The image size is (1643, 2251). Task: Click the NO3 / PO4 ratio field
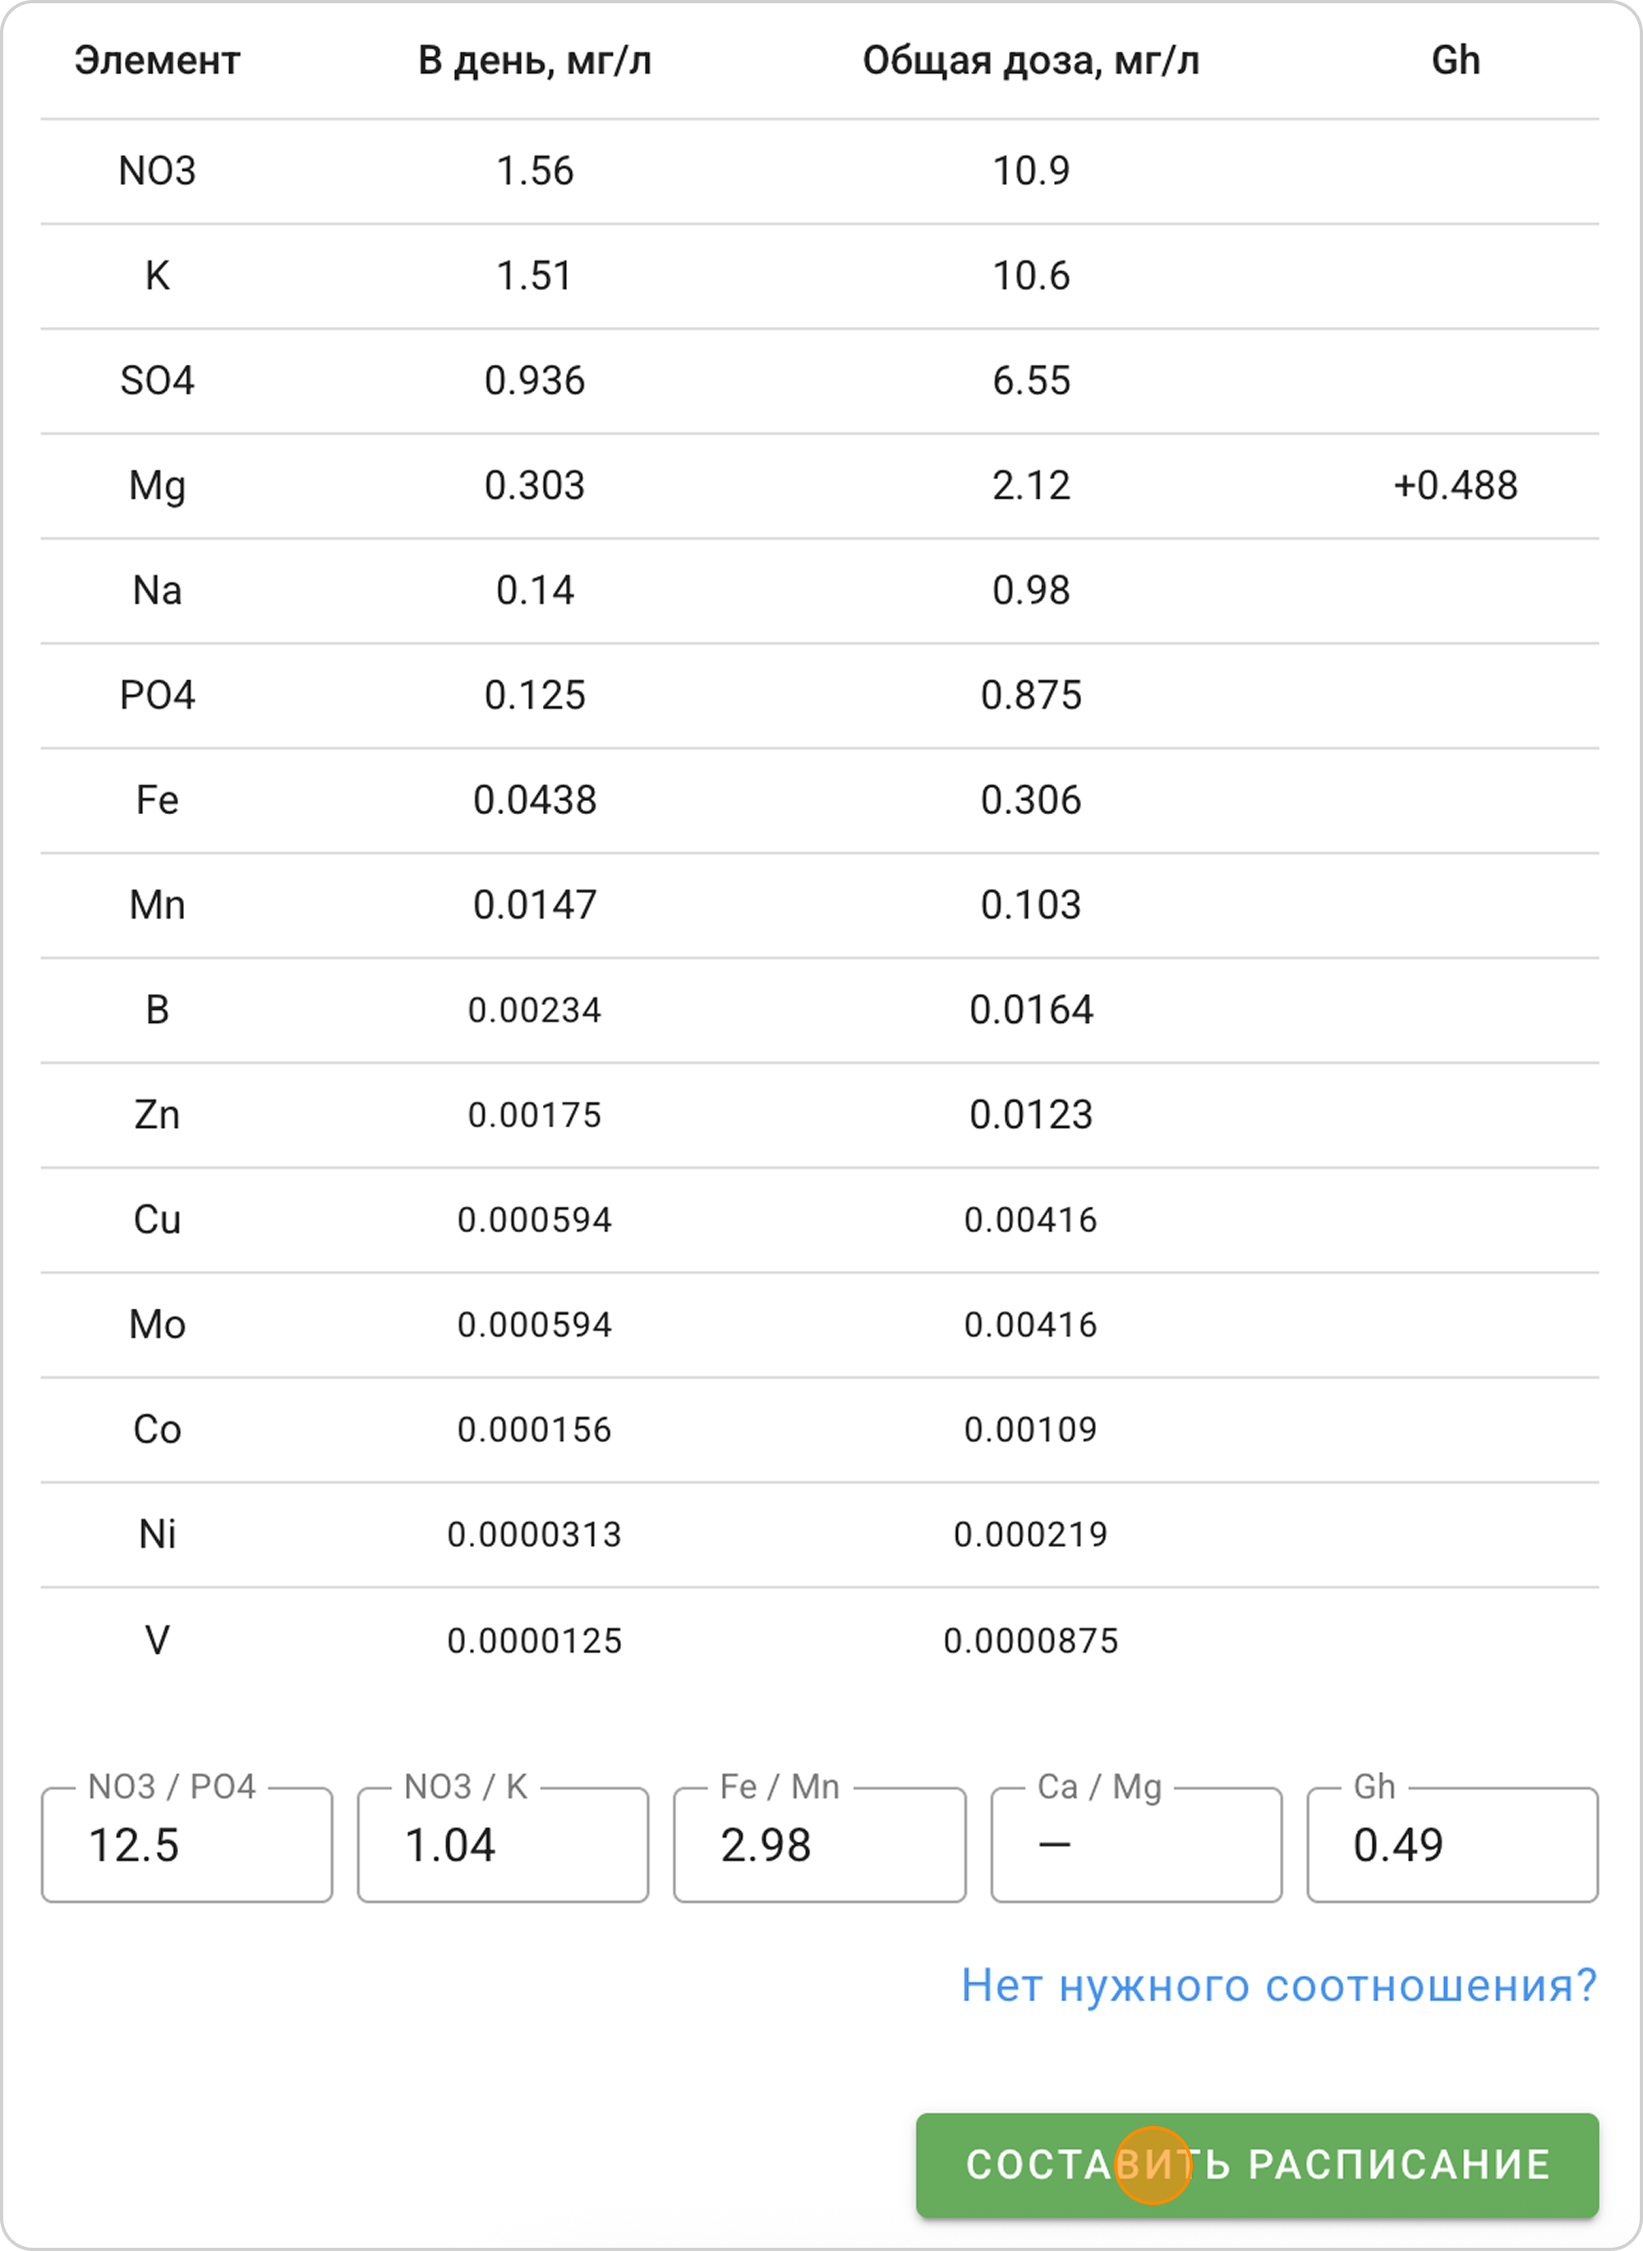187,1845
